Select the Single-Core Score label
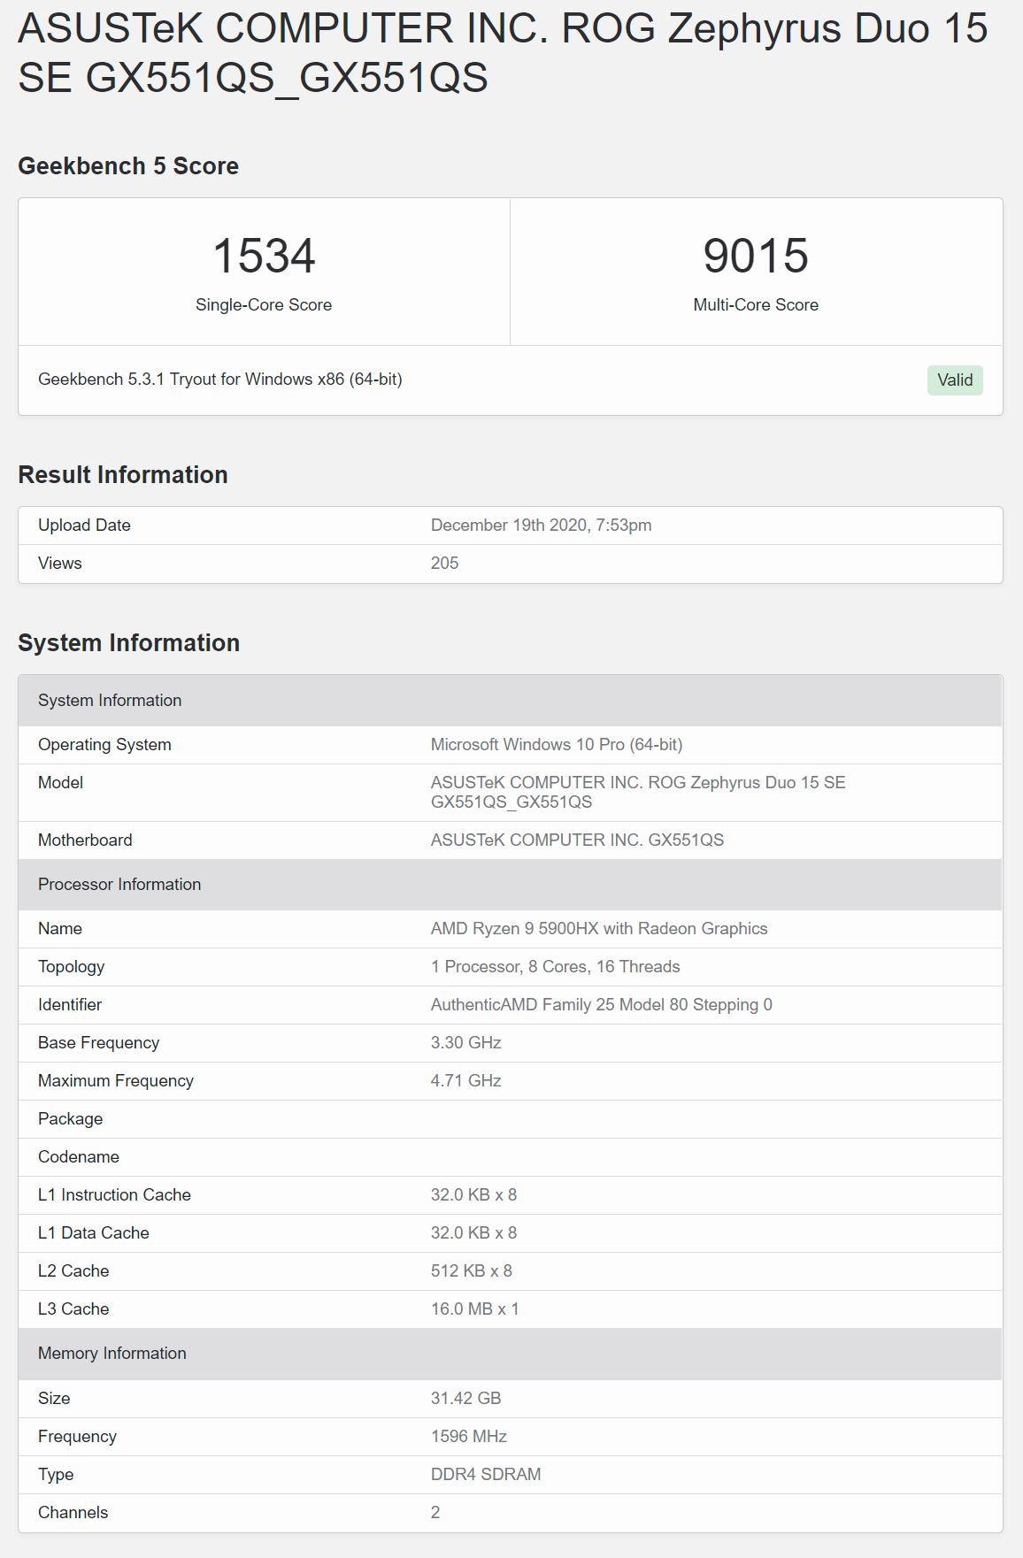The image size is (1023, 1558). (264, 304)
